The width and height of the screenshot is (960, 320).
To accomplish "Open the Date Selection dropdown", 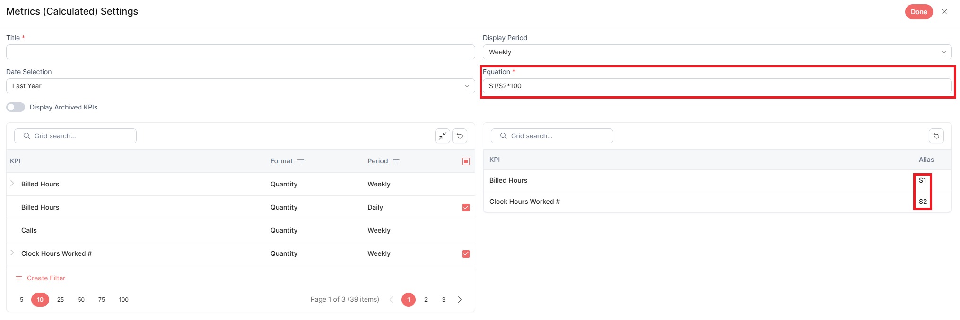I will [240, 86].
